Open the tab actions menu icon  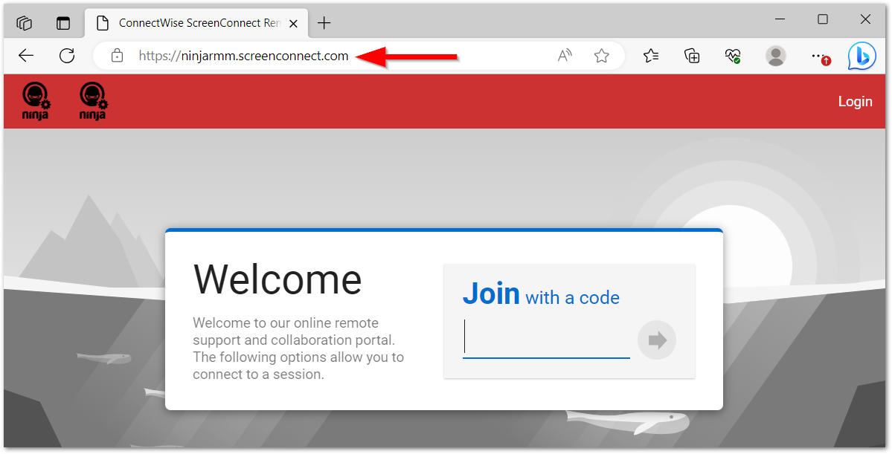click(62, 23)
